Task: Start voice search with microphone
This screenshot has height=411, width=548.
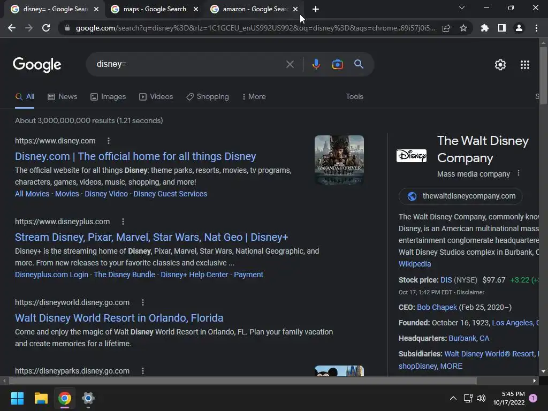Action: 316,64
